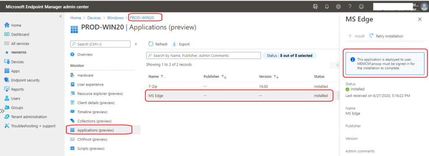
Task: Click version 19.00 cell for 7-Zip
Action: 263,86
